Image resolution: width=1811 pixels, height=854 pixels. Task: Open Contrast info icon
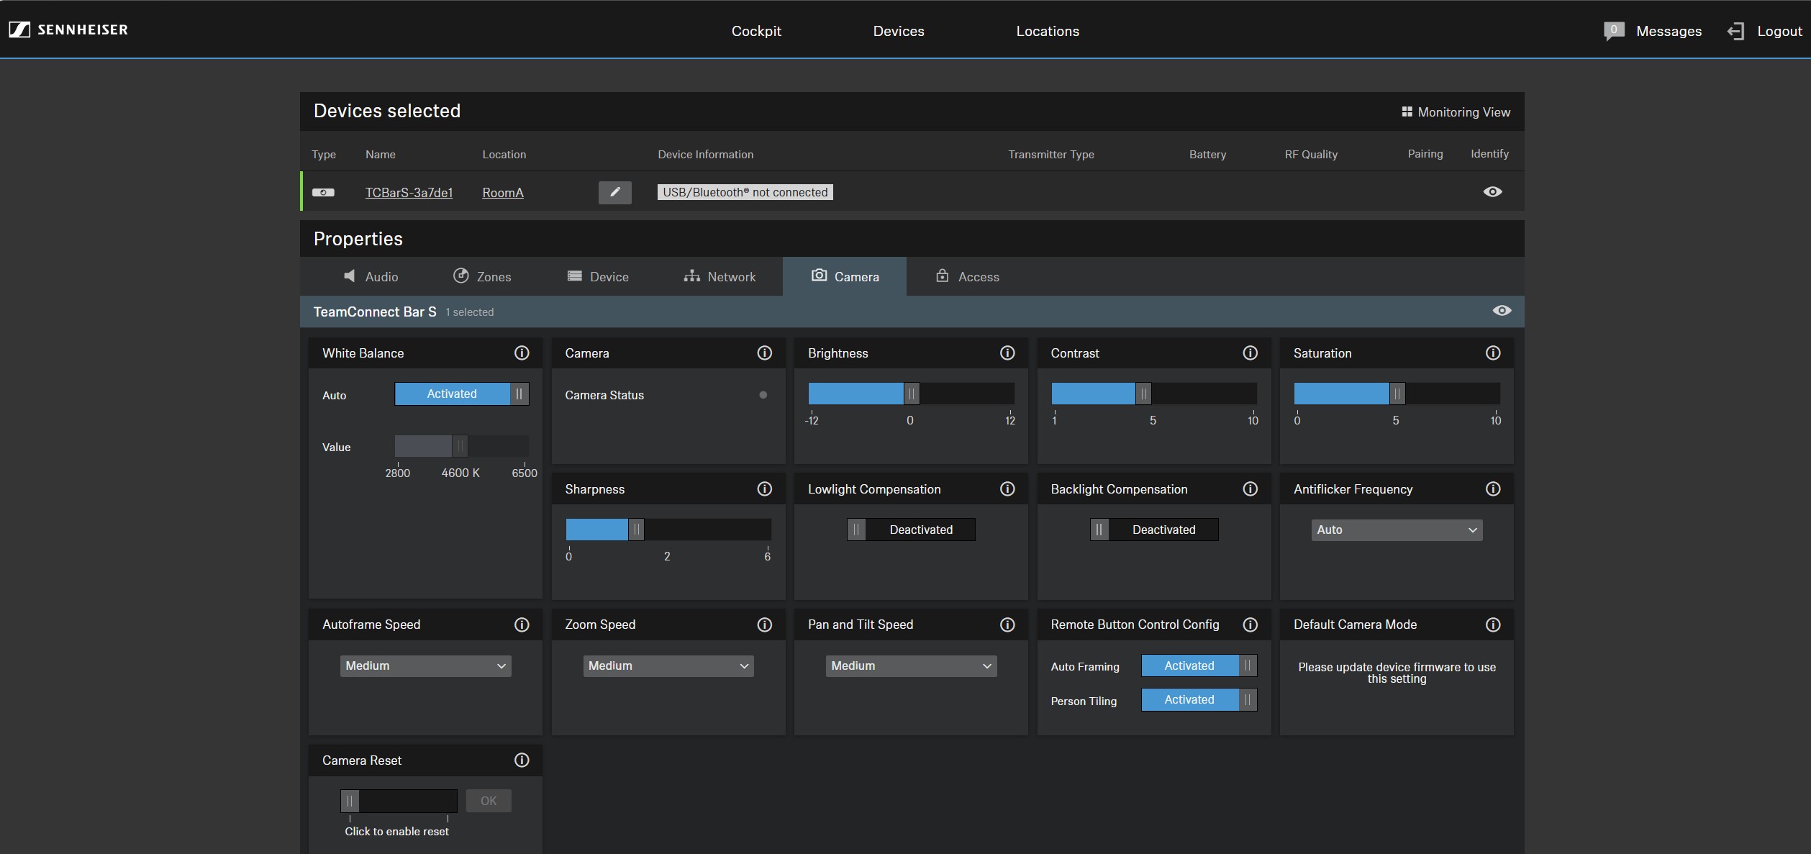1251,353
